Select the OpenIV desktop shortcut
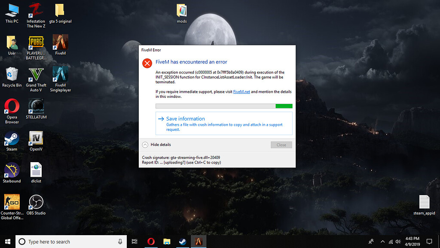 pyautogui.click(x=36, y=141)
